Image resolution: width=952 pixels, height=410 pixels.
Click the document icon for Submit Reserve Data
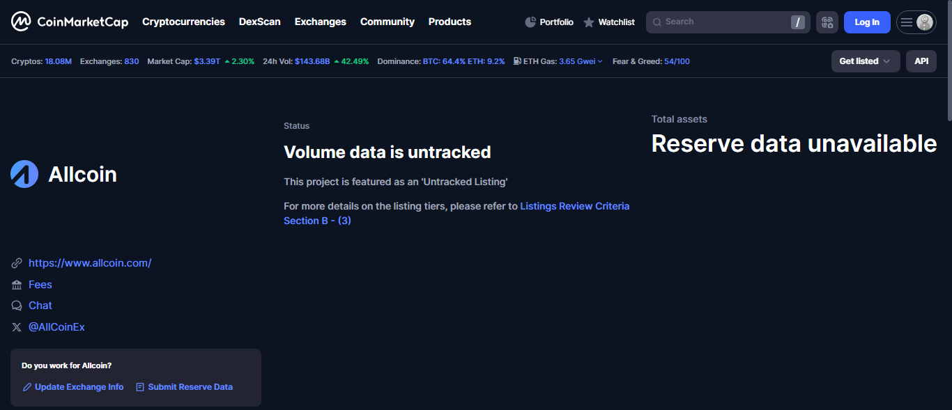point(140,387)
